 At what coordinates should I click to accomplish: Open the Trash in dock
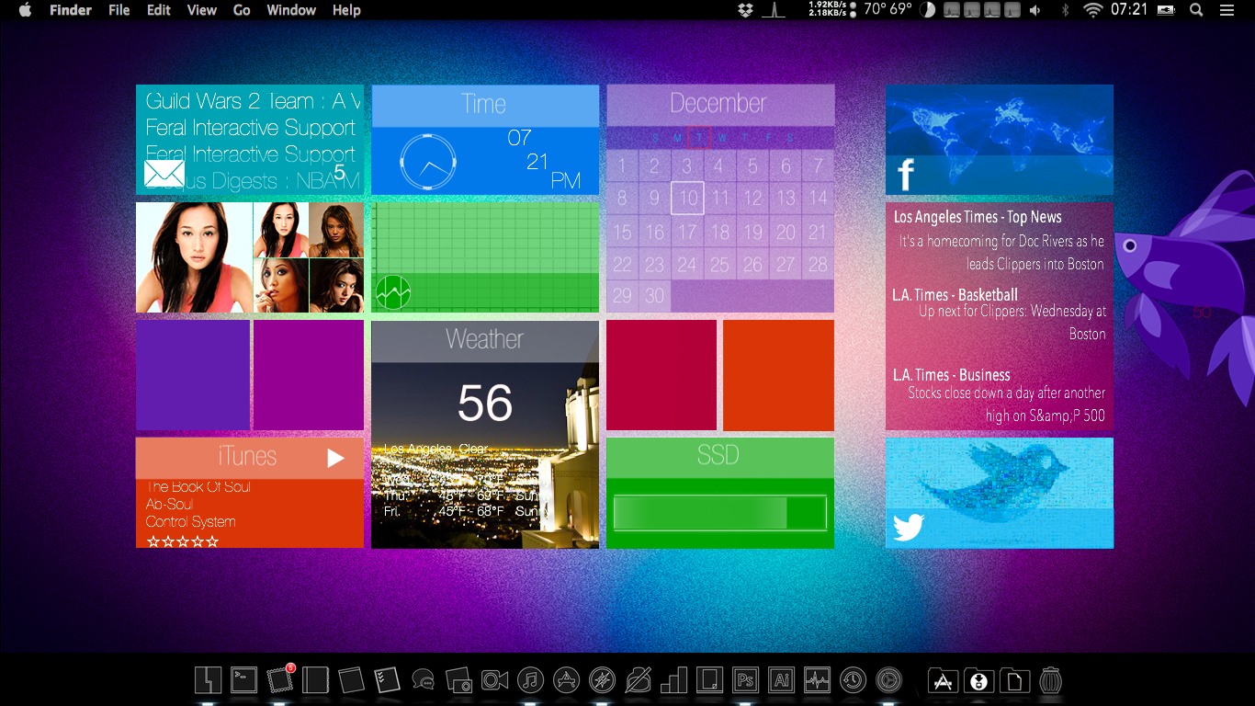[x=1050, y=680]
